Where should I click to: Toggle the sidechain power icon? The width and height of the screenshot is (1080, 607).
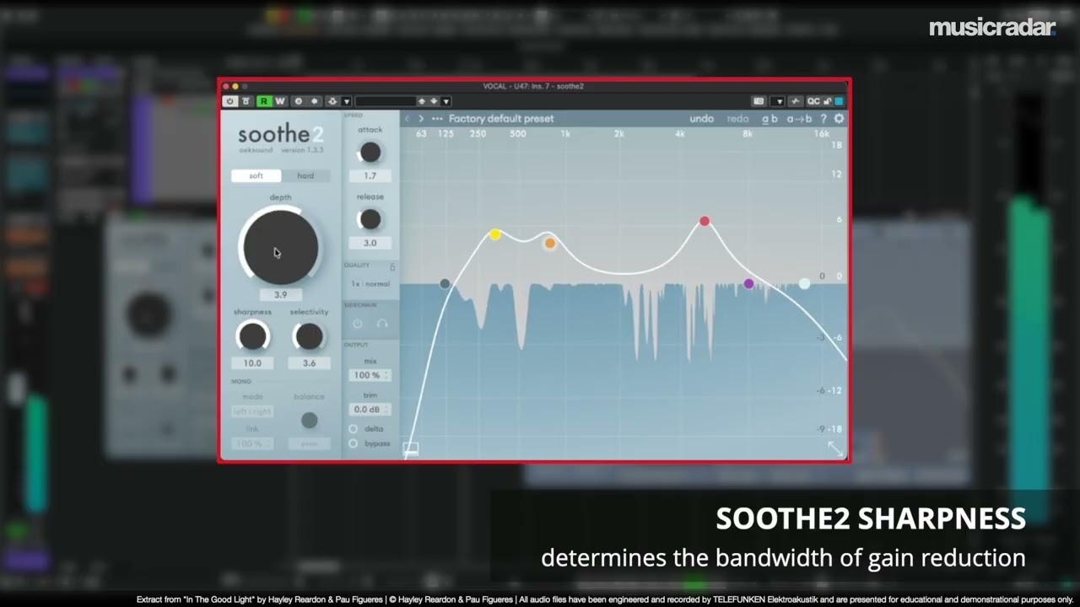pos(358,324)
